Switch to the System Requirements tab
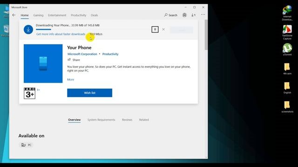Viewport: 298px width, 167px height. (102, 120)
